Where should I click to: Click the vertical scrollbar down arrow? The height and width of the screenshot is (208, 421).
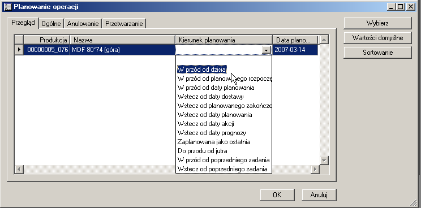pos(324,161)
